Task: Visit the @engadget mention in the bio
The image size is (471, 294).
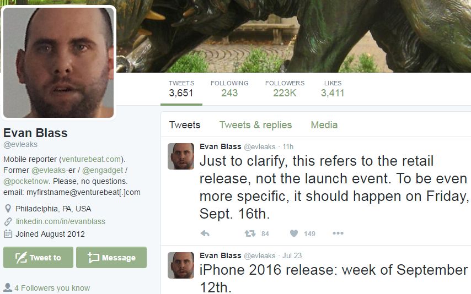Action: point(103,171)
